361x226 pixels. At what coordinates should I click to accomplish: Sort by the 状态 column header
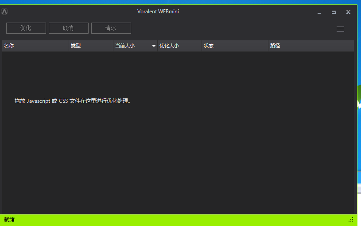[235, 46]
